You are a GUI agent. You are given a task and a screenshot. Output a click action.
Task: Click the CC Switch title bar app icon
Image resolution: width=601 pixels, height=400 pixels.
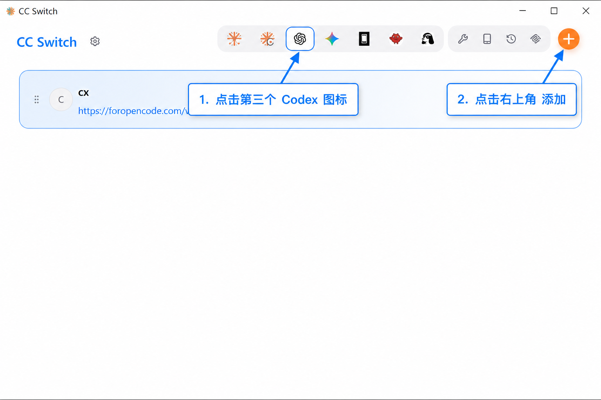pyautogui.click(x=11, y=11)
